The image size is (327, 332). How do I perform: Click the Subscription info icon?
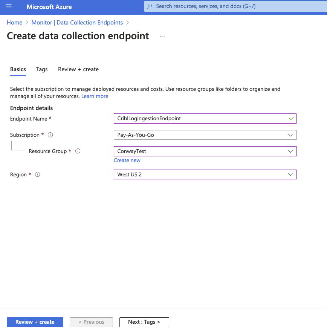click(50, 135)
